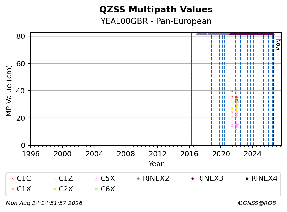The height and width of the screenshot is (212, 287).
Task: Click the ©GNSS@ROB credit text
Action: pyautogui.click(x=257, y=203)
